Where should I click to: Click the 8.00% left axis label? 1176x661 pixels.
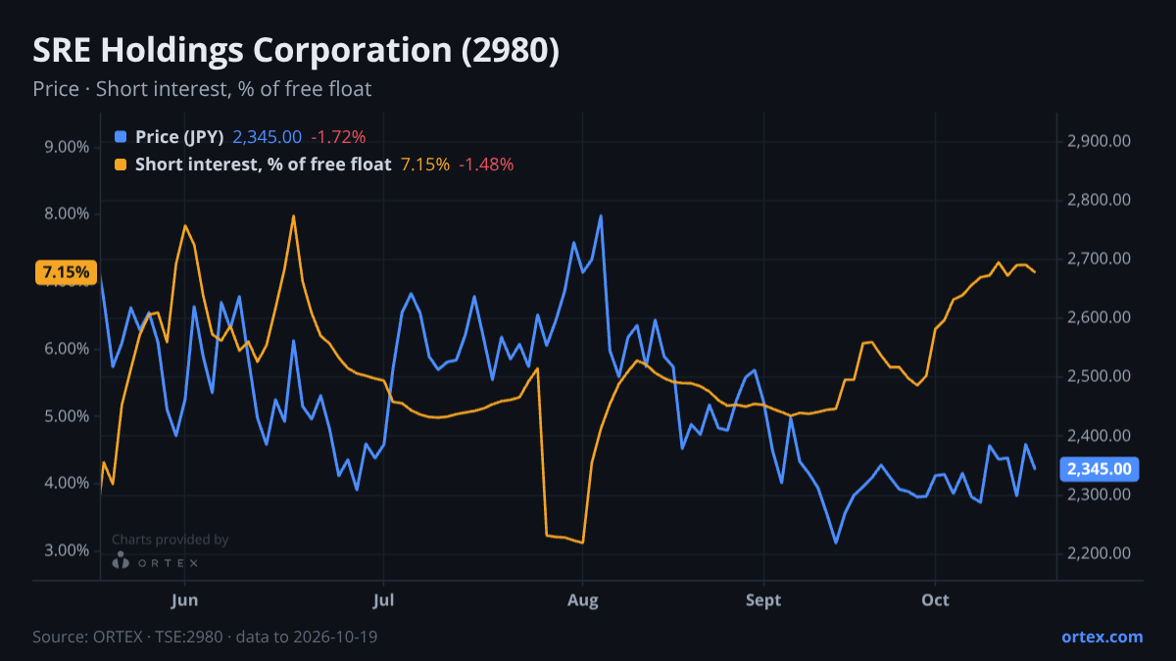click(68, 214)
